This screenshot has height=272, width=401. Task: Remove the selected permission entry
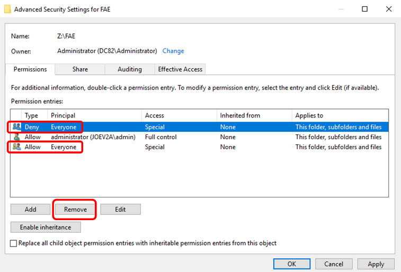75,210
